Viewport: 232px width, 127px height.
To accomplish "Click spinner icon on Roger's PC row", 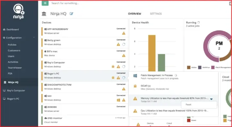I will (x=124, y=78).
